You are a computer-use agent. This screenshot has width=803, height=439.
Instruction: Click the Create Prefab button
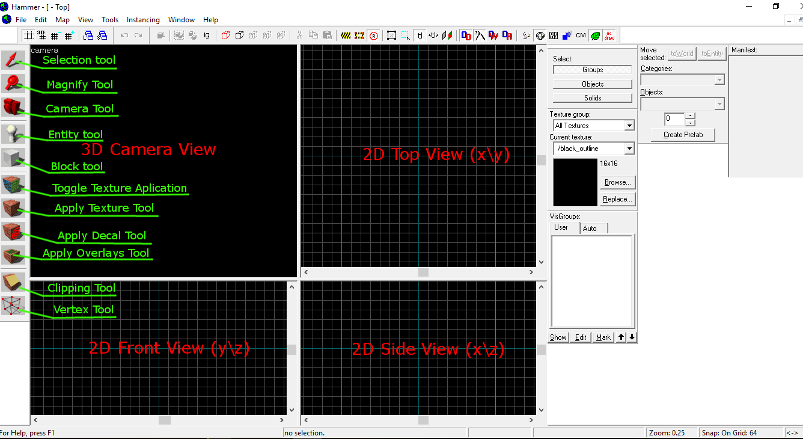pyautogui.click(x=683, y=135)
